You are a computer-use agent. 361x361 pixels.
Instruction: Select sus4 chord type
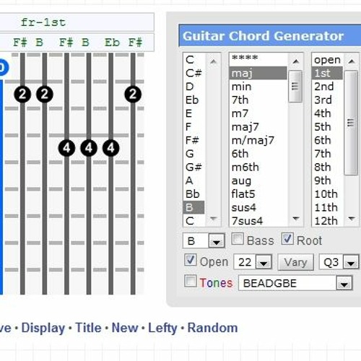click(x=258, y=207)
